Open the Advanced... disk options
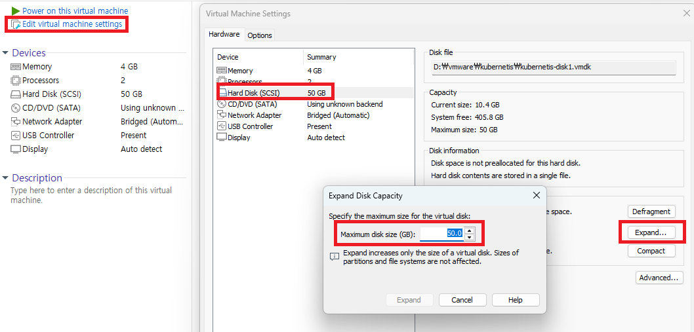Image resolution: width=694 pixels, height=332 pixels. coord(659,278)
